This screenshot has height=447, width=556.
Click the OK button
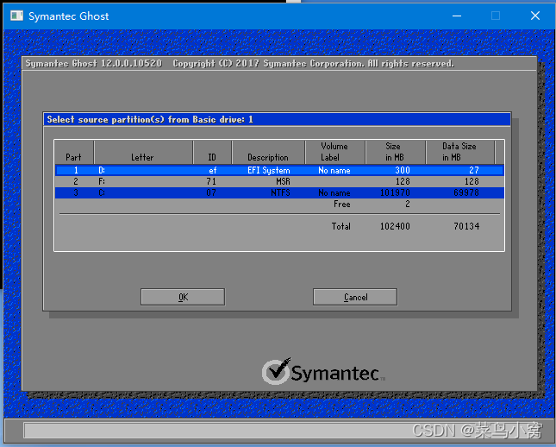[183, 297]
